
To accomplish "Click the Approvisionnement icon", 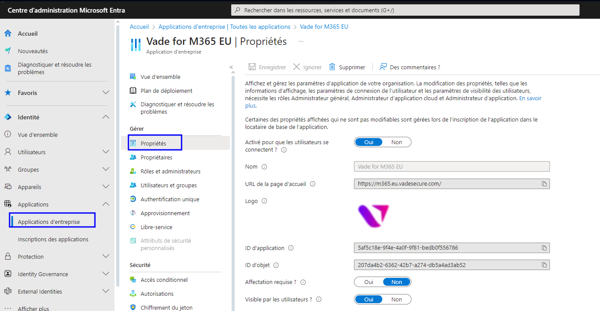I will click(x=133, y=213).
